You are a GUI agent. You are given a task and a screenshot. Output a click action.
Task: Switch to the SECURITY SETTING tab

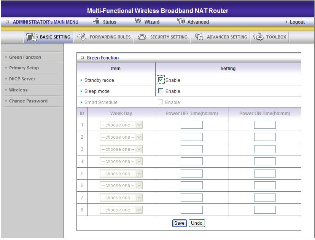[x=162, y=37]
